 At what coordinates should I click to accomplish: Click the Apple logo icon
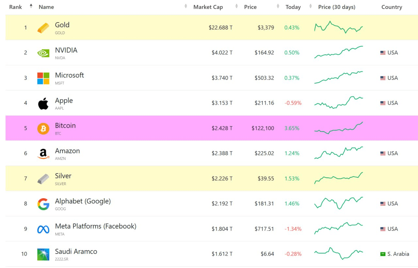pos(43,103)
